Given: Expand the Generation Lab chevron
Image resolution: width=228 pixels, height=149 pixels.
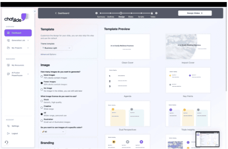Looking at the screenshot, I should point(28,40).
